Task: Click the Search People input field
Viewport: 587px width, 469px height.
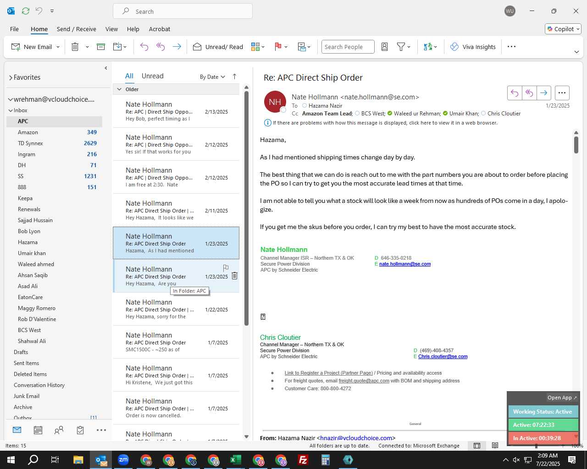Action: pyautogui.click(x=348, y=47)
